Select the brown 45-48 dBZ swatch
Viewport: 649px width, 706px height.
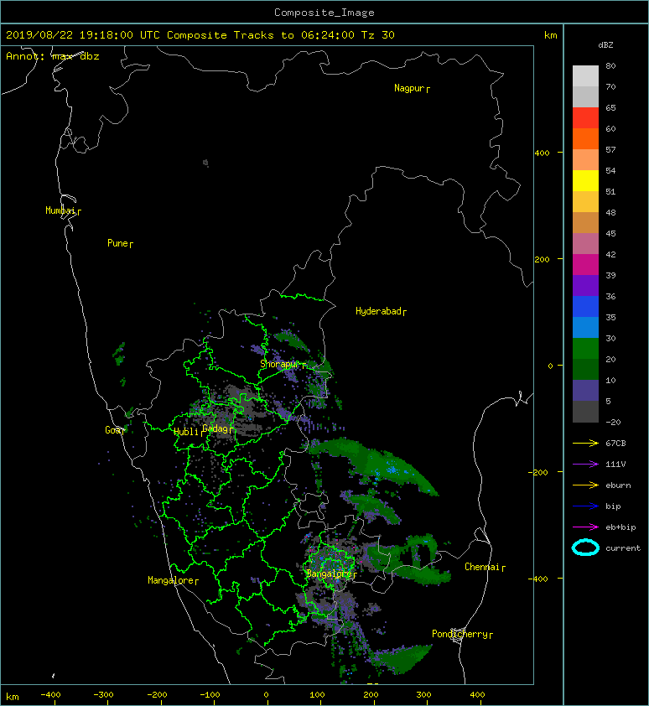coord(585,222)
